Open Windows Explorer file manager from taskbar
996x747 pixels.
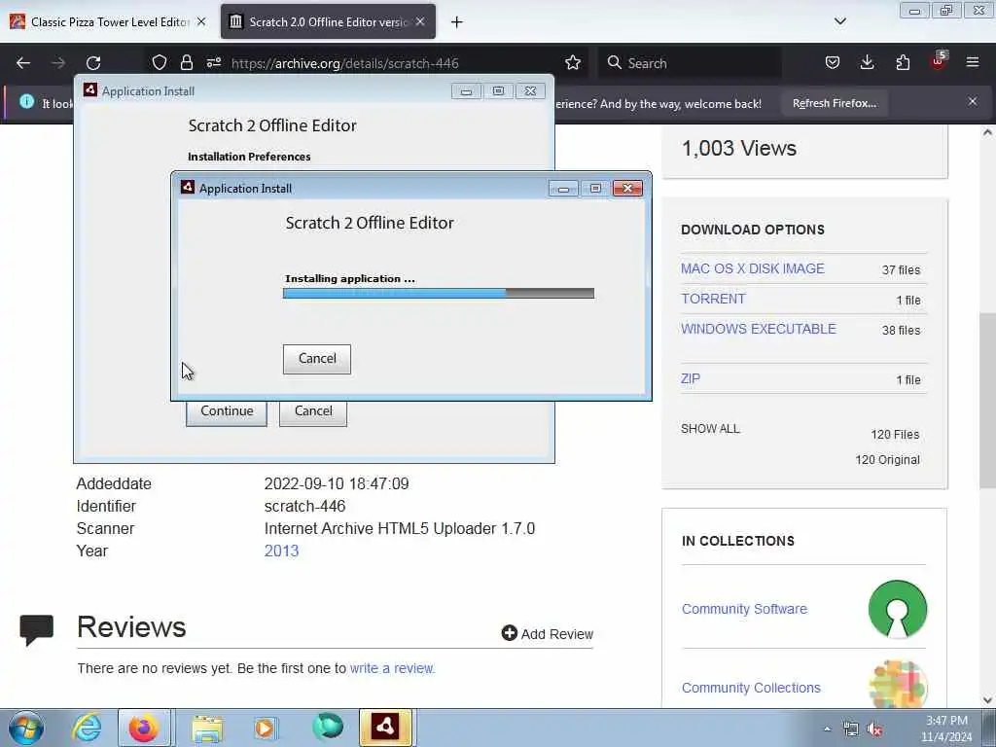coord(207,729)
